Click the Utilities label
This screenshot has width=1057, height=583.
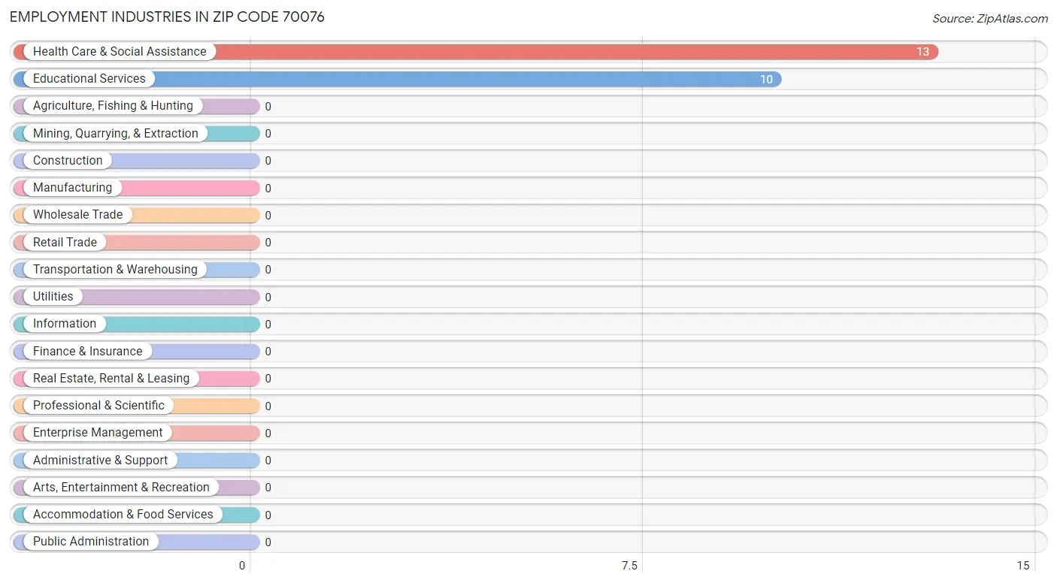(x=53, y=296)
